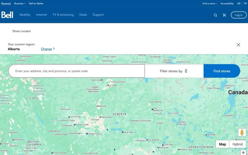Open the Mobility menu
Screen dimensions: 248x155
[25, 15]
